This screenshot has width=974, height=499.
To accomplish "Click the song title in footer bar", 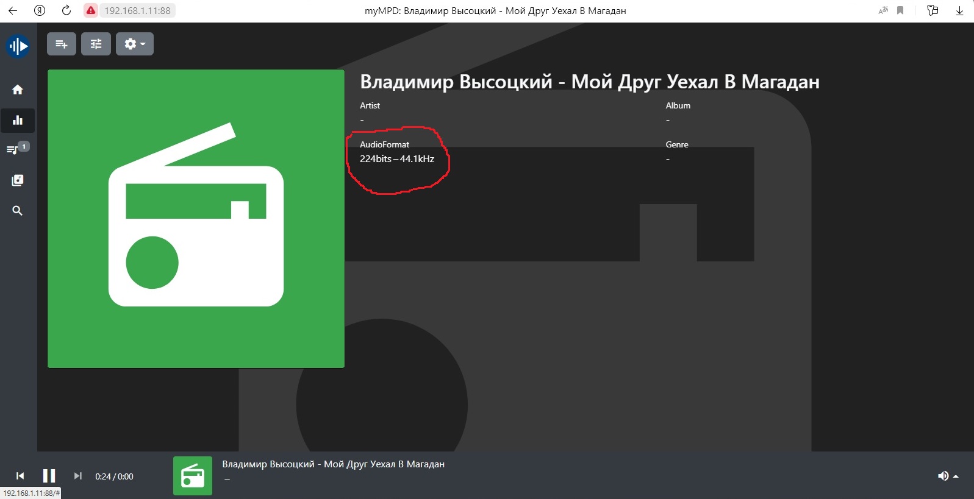I will click(x=333, y=464).
